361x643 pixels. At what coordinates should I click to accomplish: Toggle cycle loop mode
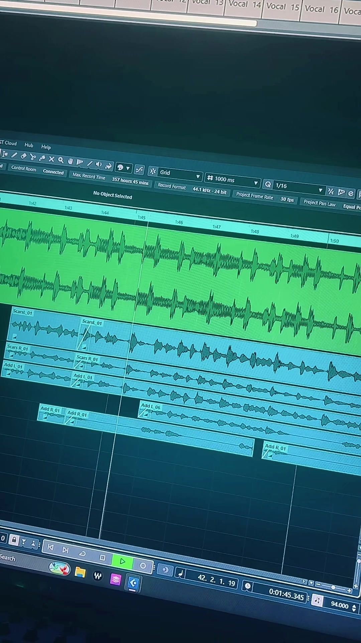[x=82, y=554]
